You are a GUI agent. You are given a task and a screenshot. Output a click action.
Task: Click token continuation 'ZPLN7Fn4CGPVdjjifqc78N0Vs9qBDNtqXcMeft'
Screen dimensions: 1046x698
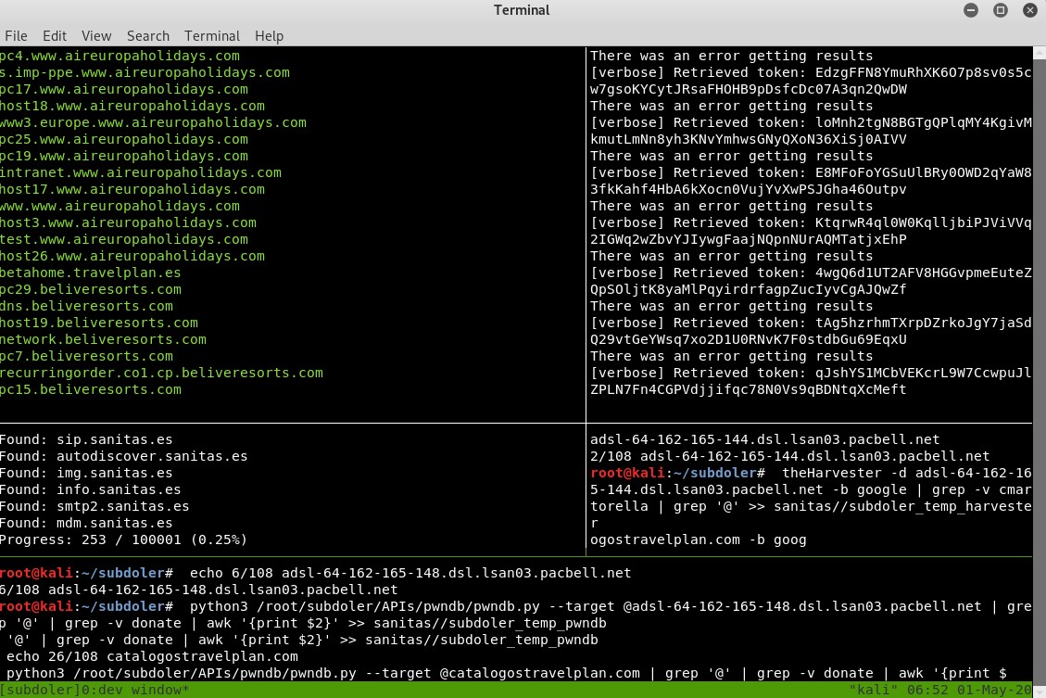[x=749, y=389]
